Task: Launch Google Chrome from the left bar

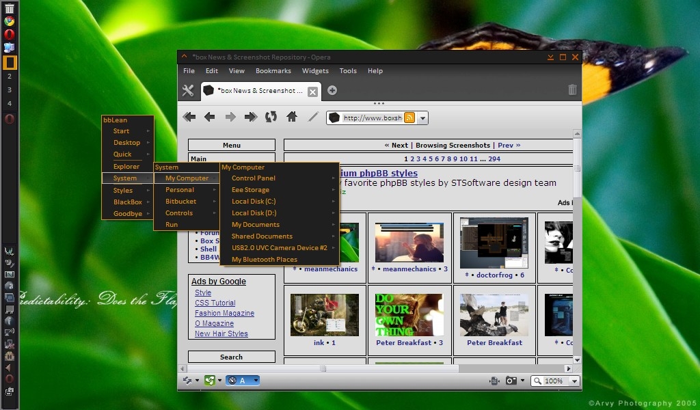Action: [x=9, y=21]
